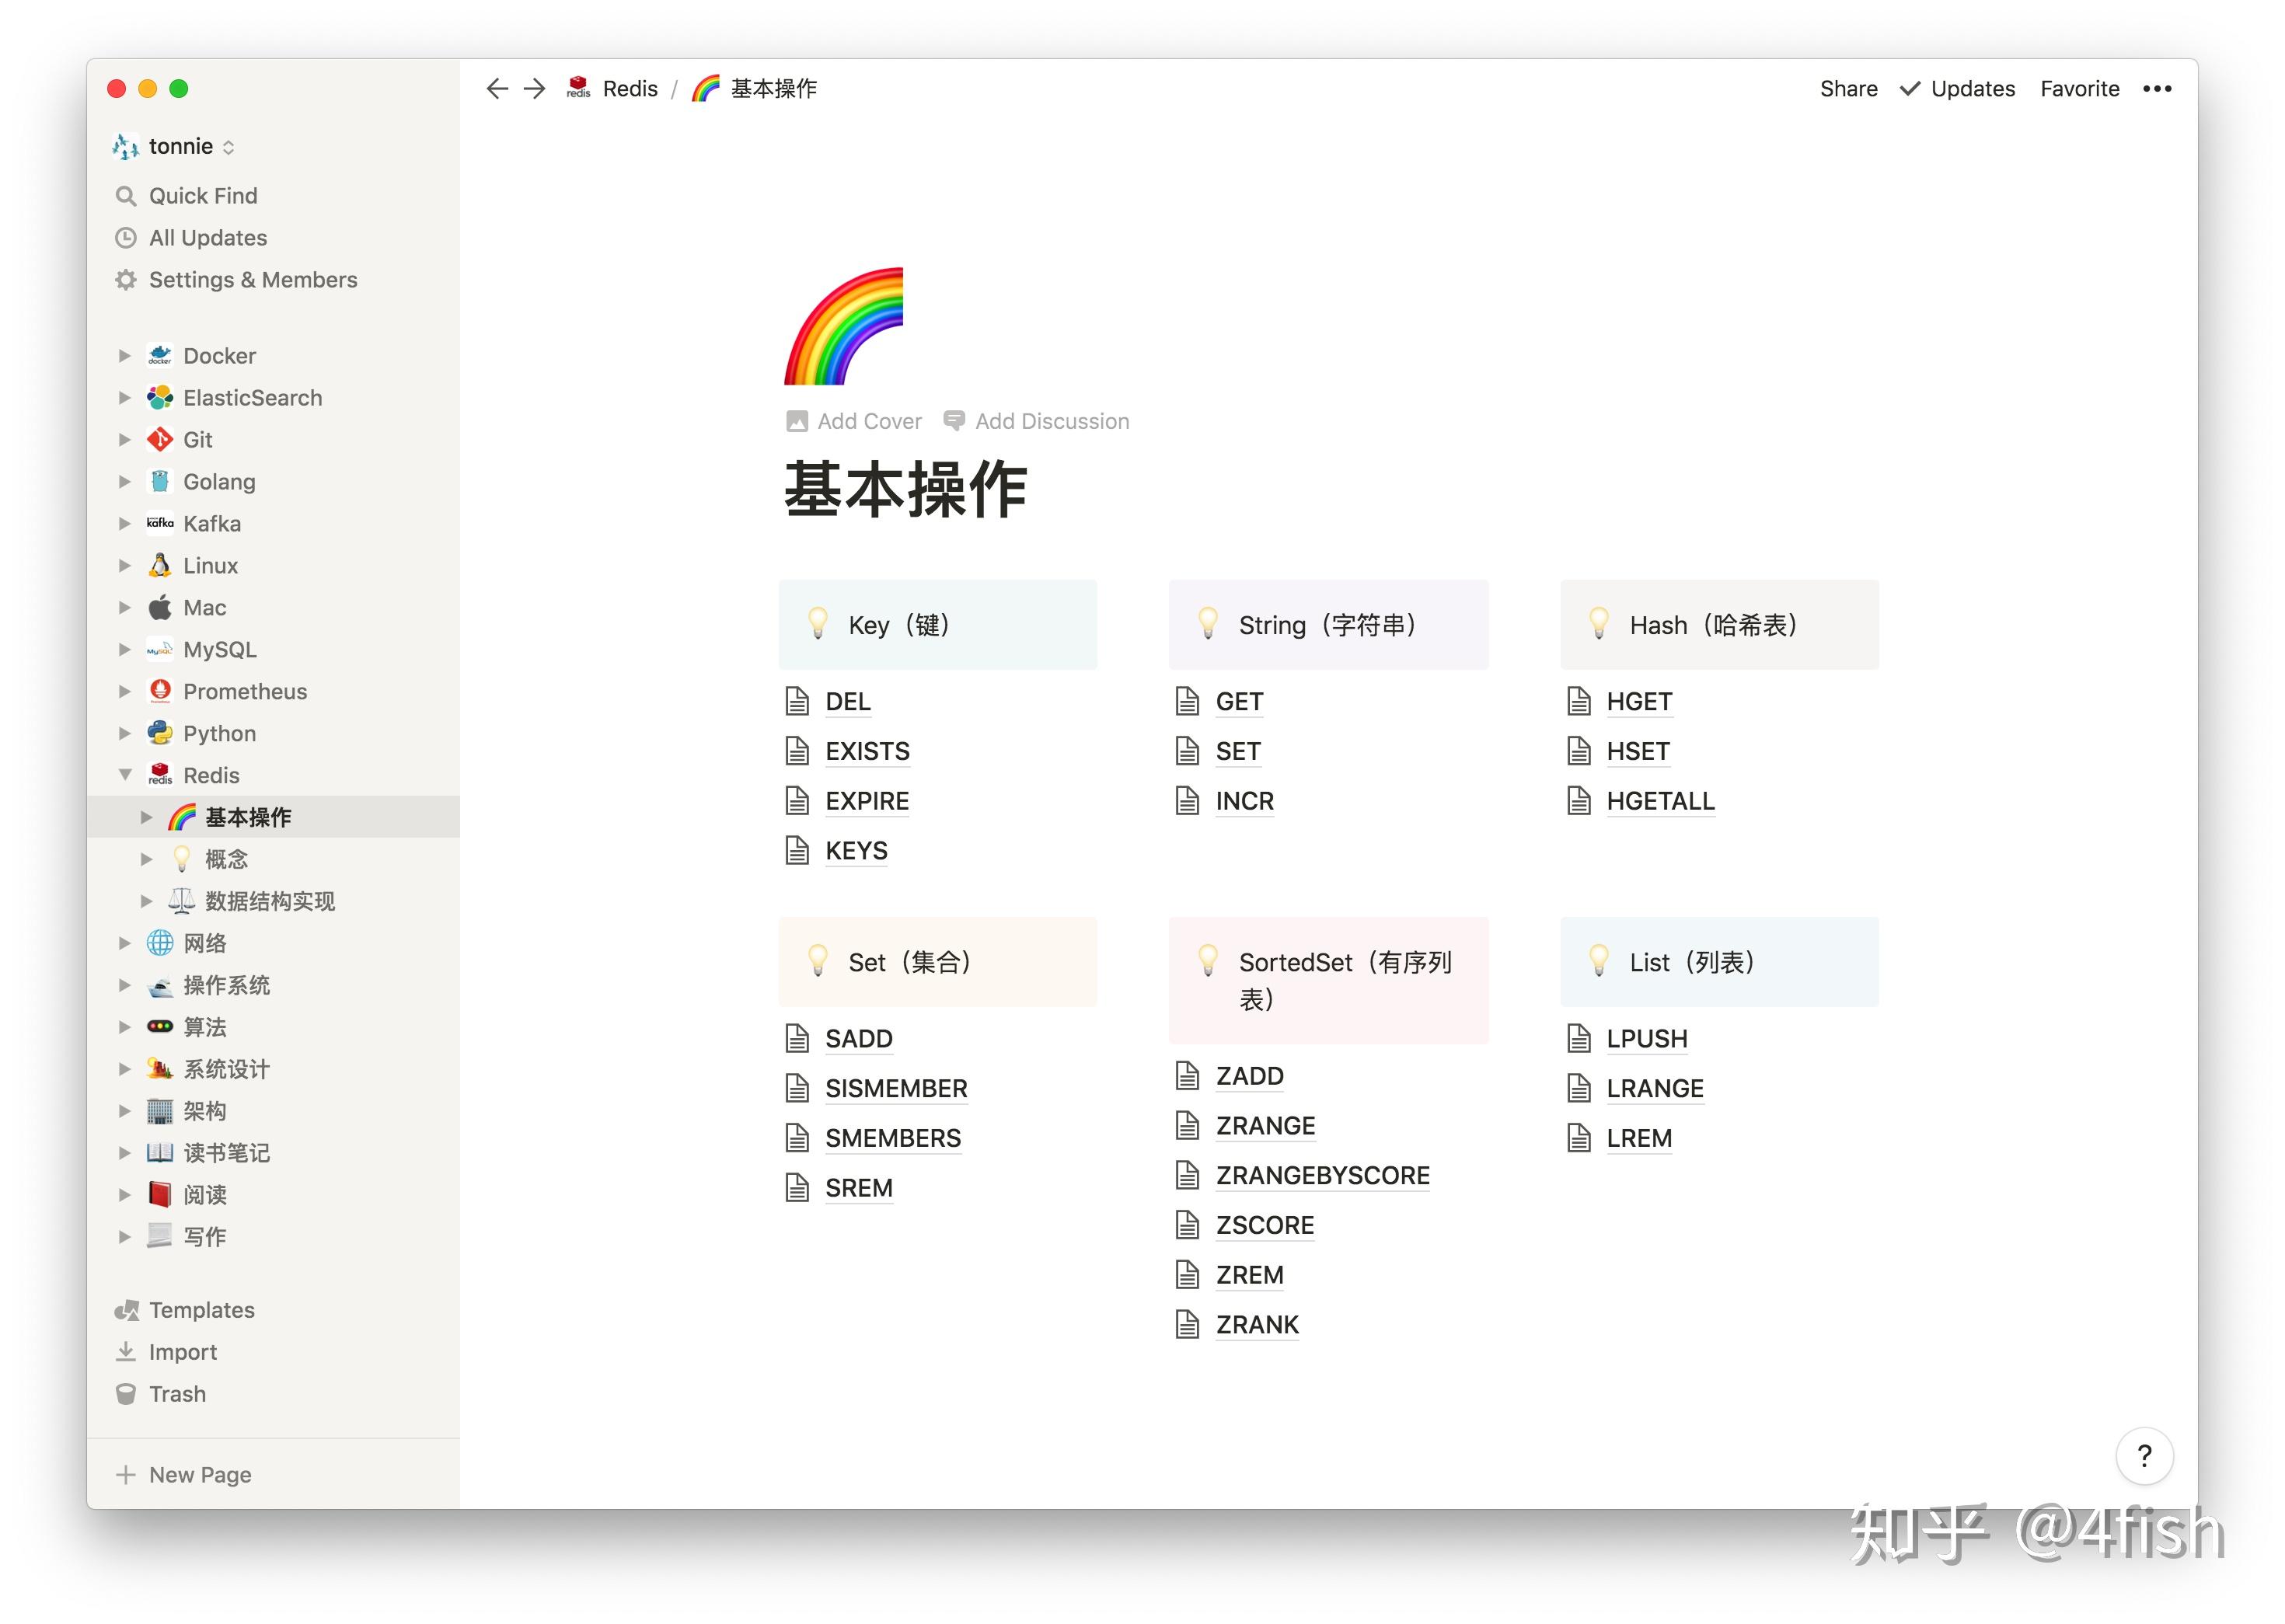The height and width of the screenshot is (1624, 2285).
Task: Open the page options ellipsis menu
Action: click(x=2157, y=88)
